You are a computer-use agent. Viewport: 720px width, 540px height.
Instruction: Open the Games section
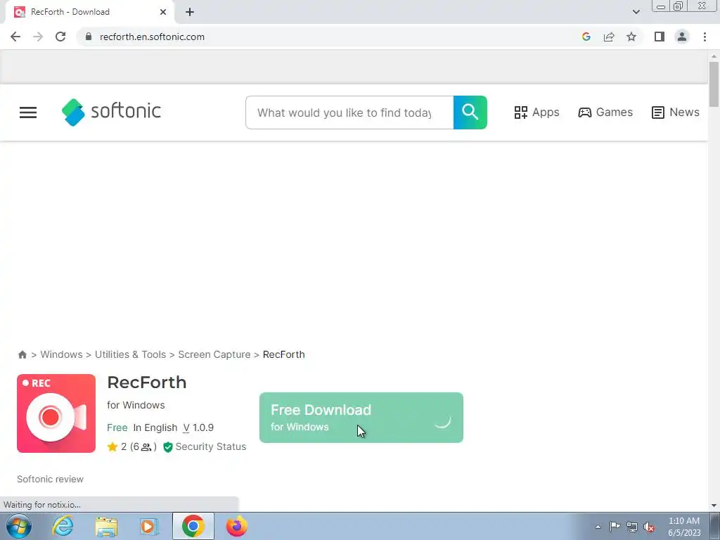coord(605,112)
